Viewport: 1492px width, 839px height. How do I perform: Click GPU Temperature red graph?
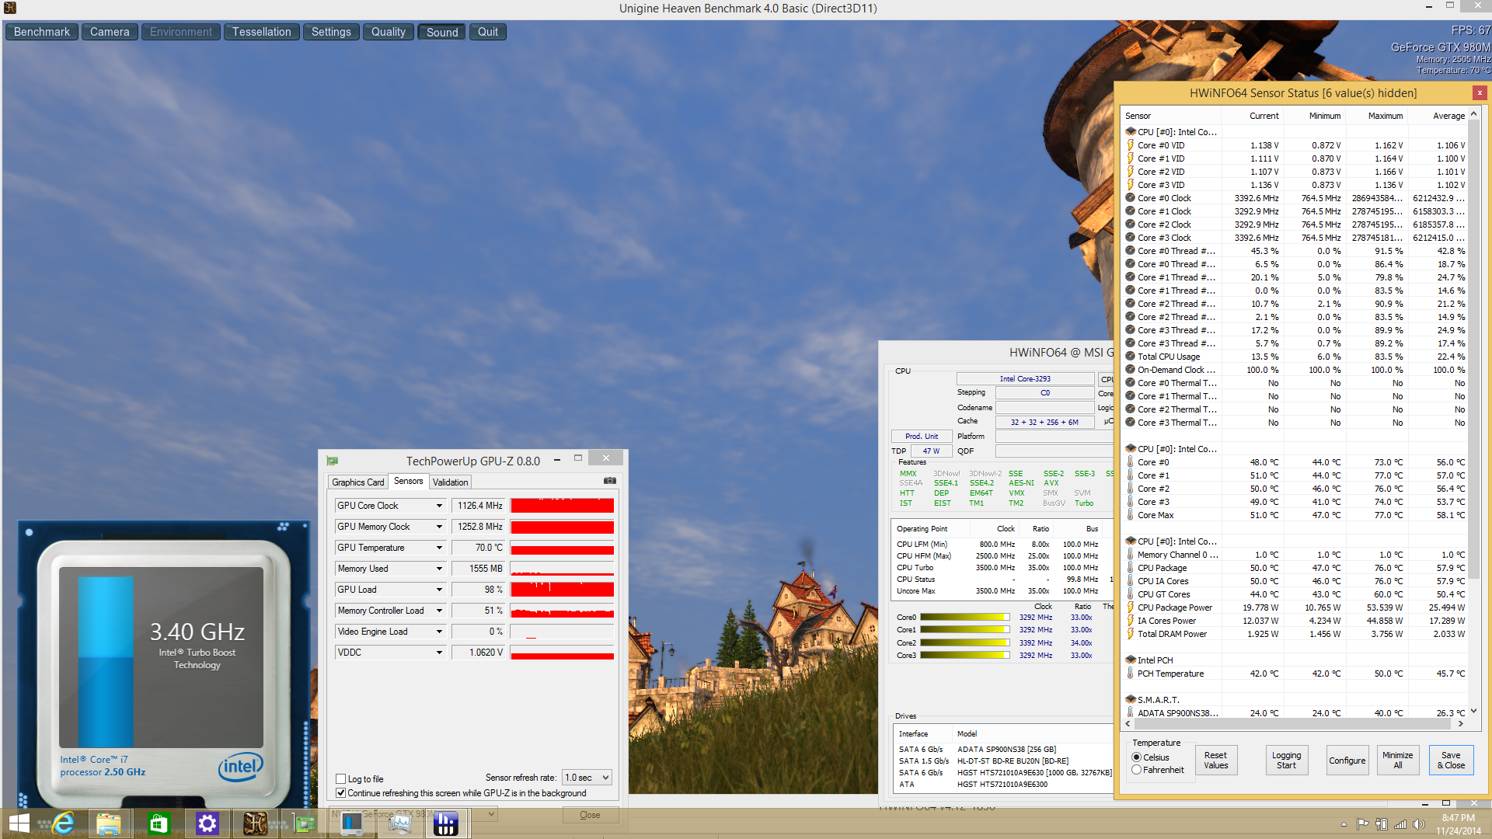(x=562, y=548)
